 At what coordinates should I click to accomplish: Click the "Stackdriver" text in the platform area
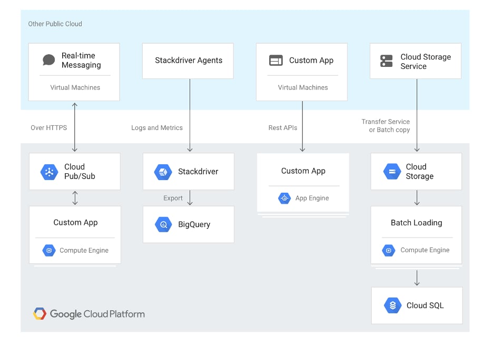coord(198,171)
